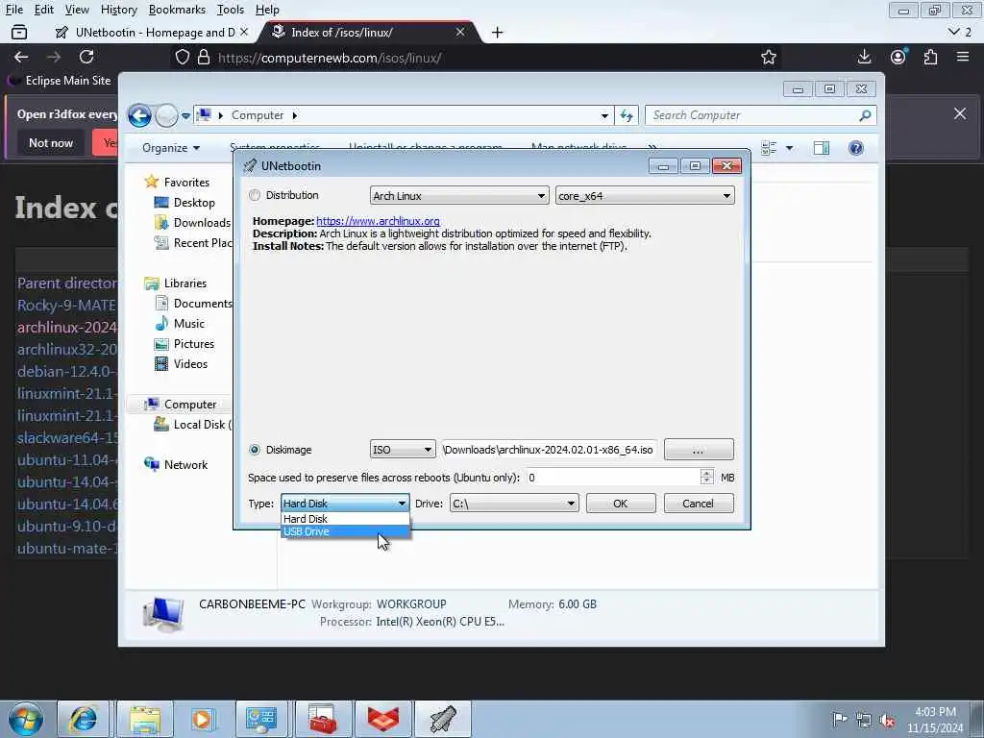The image size is (984, 738).
Task: Open the Arch Linux distribution dropdown
Action: [x=459, y=196]
